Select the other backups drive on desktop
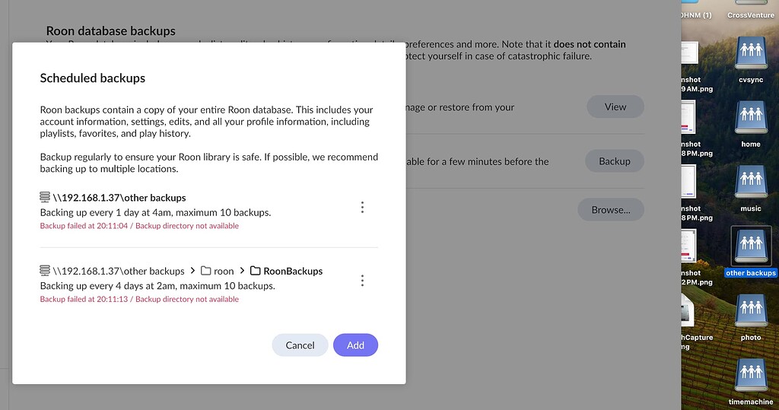Screen dimensions: 779x410 click(x=751, y=246)
